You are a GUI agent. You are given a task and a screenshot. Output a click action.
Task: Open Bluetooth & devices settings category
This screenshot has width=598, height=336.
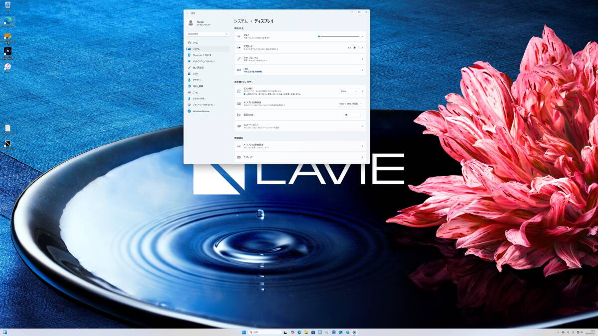(207, 55)
